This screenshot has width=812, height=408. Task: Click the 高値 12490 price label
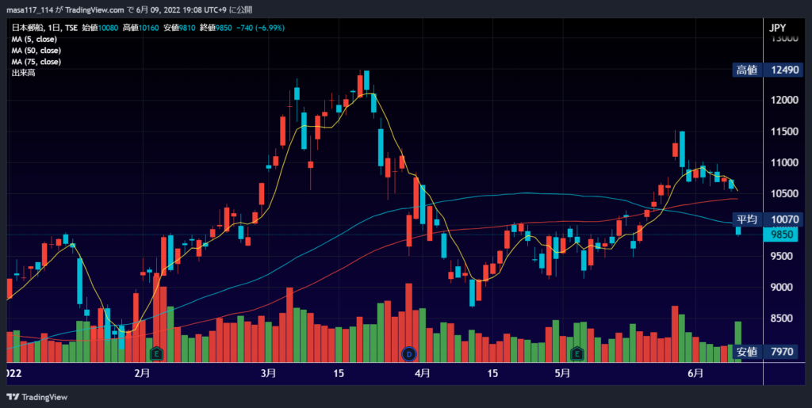point(768,71)
